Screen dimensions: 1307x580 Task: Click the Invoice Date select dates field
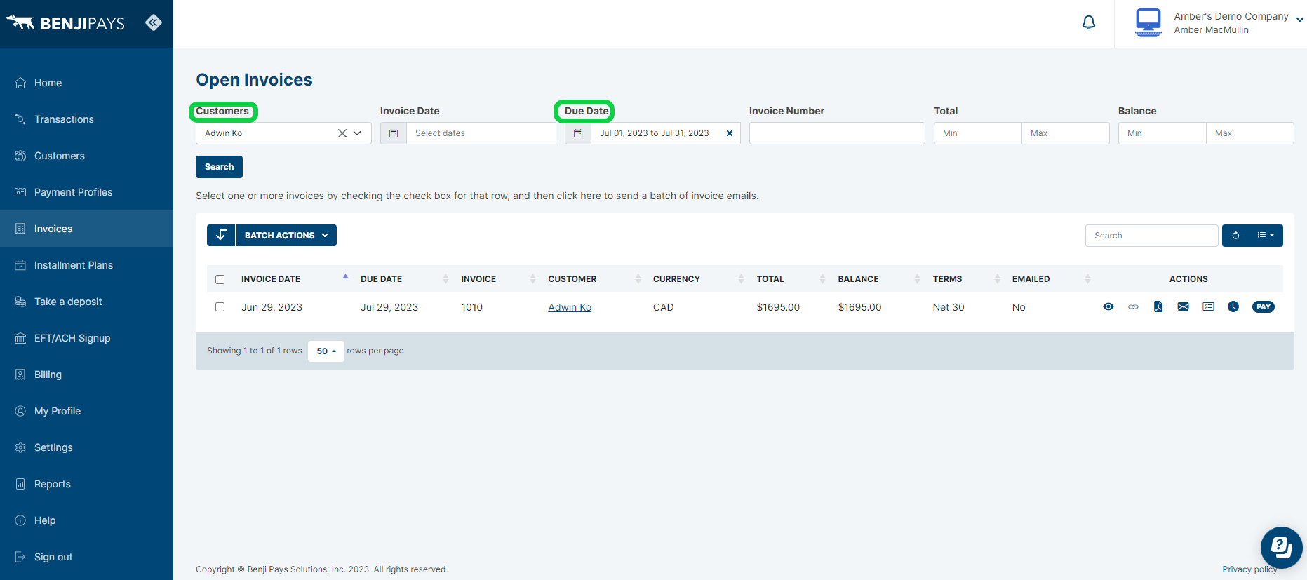[x=481, y=133]
